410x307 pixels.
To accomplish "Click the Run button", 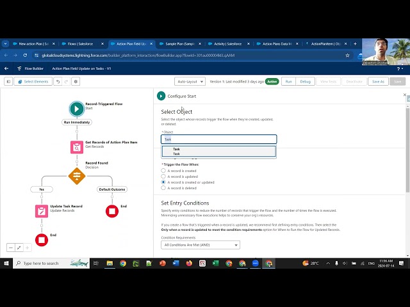I will tap(288, 81).
